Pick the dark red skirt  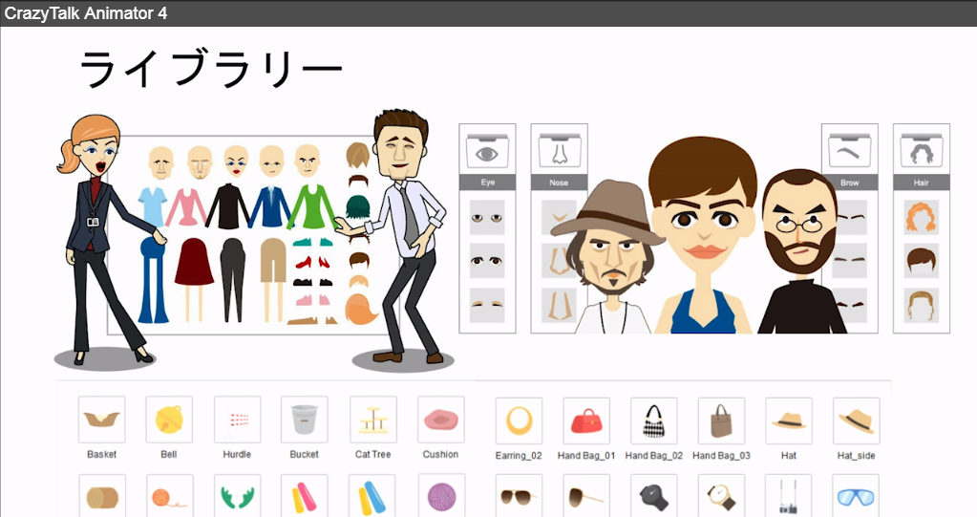click(x=194, y=261)
